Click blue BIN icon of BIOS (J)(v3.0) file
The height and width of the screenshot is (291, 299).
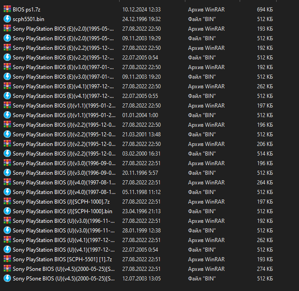click(x=7, y=172)
